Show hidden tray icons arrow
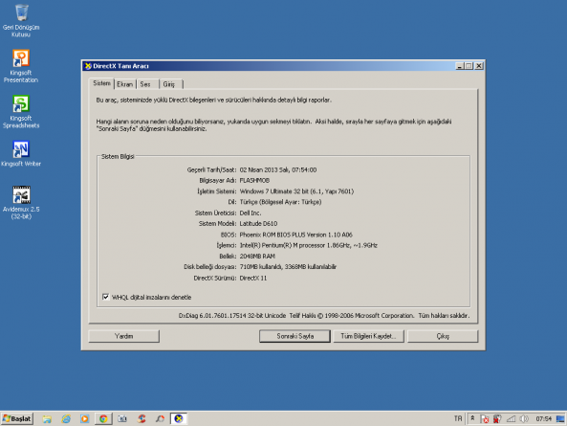 tap(472, 418)
